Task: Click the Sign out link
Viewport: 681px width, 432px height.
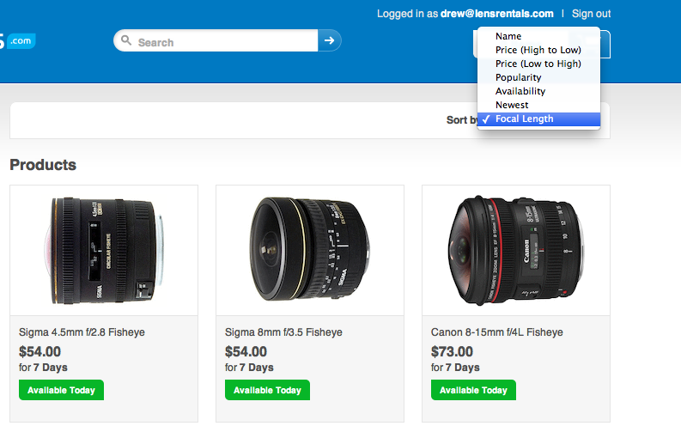Action: [591, 14]
